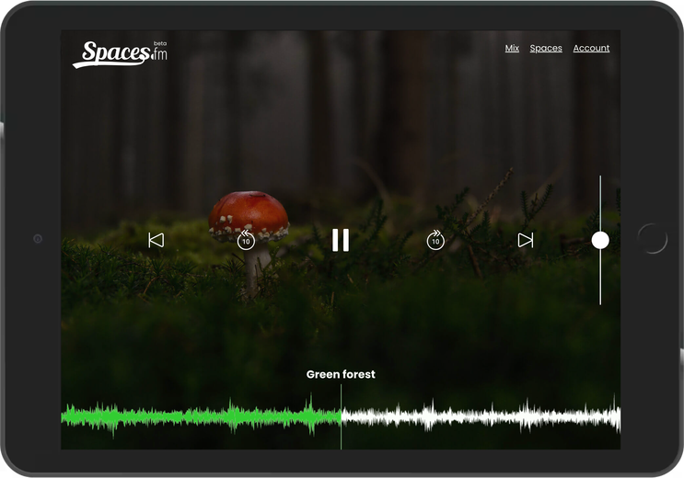Screen dimensions: 684x478
Task: Tap the iPad home button
Action: (652, 238)
